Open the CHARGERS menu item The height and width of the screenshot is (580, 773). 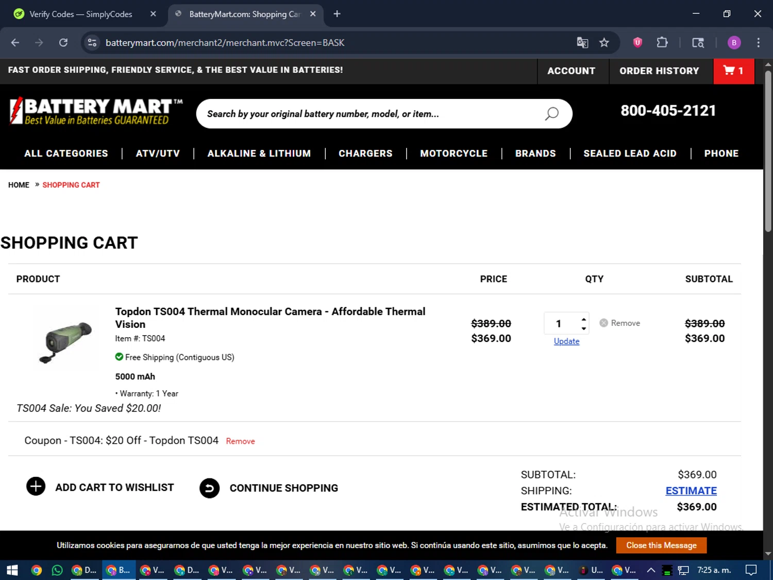pyautogui.click(x=365, y=154)
